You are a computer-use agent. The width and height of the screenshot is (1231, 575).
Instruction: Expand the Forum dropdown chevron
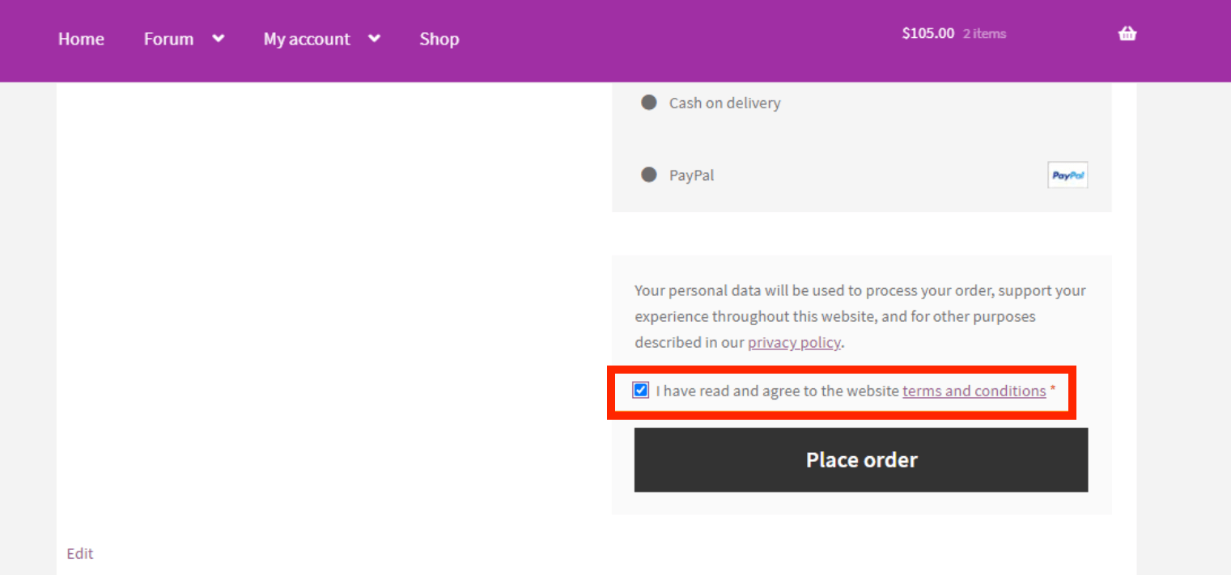click(218, 38)
